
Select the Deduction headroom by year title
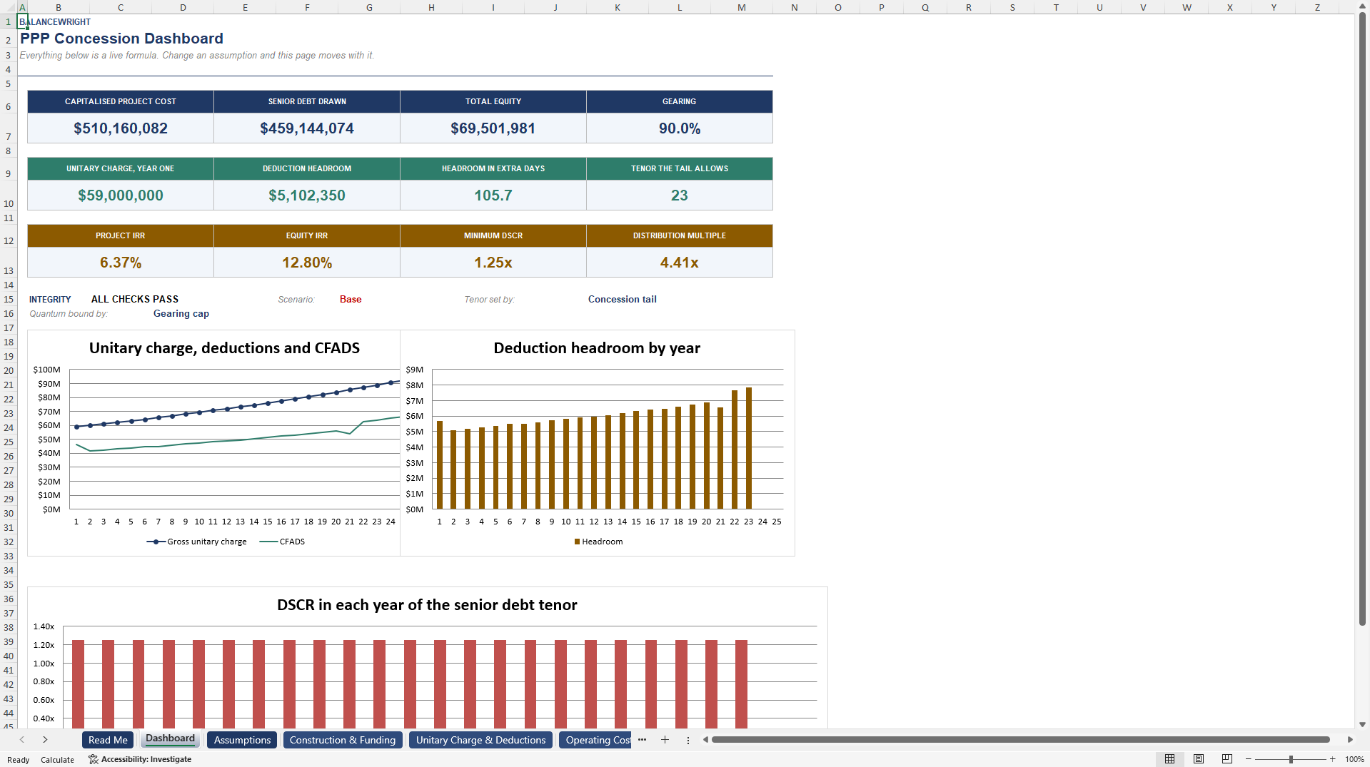pyautogui.click(x=597, y=348)
